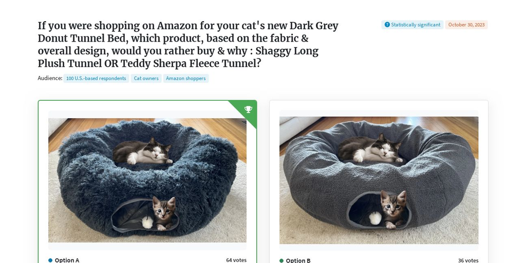
Task: Click the winner trophy icon on Option A
Action: [x=248, y=109]
